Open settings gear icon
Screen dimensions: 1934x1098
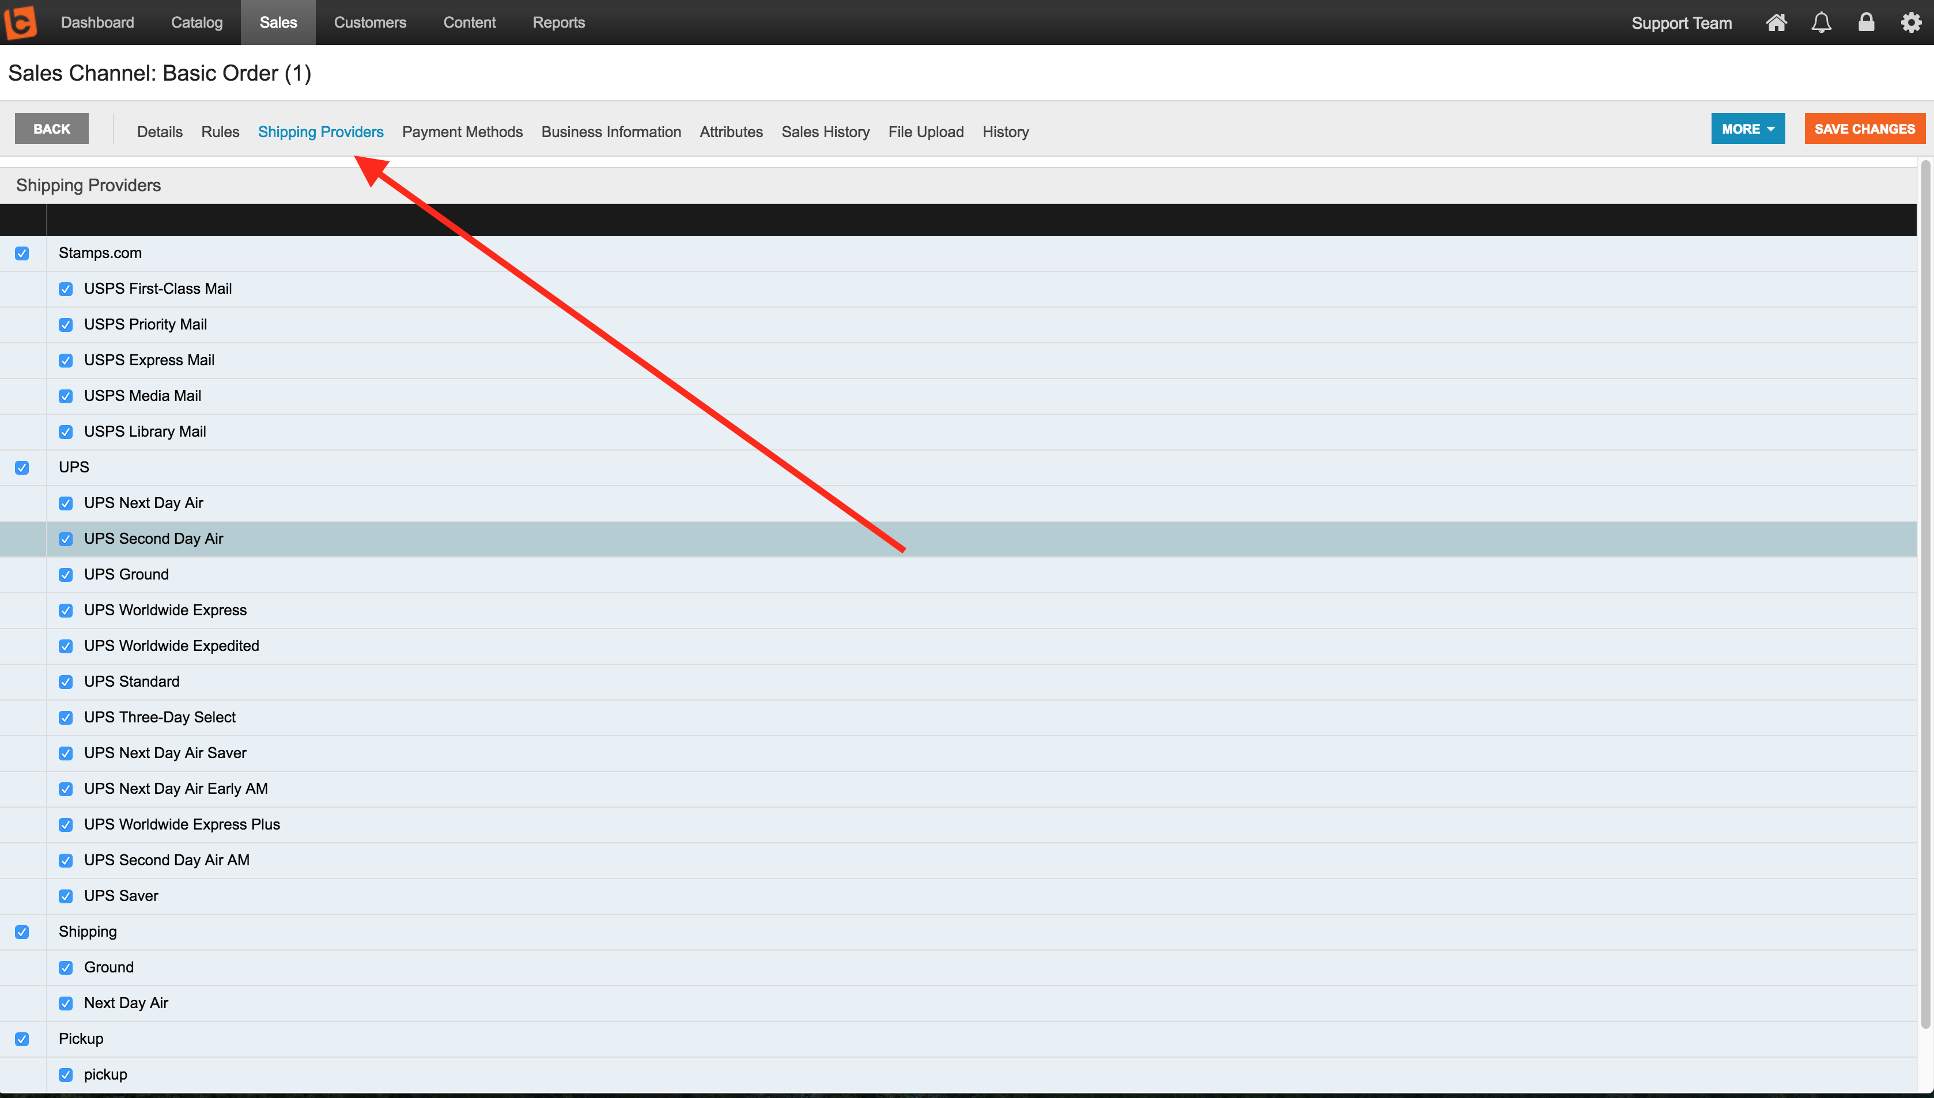[1910, 22]
